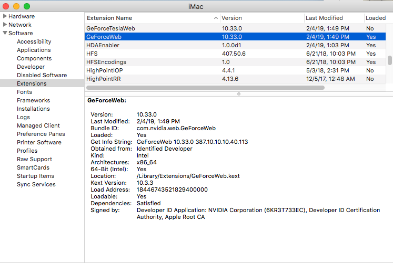
Task: Click the 4.4.1 version cell
Action: click(228, 70)
